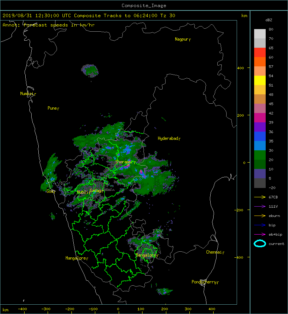Click the -400 label on bottom axis

point(22,309)
